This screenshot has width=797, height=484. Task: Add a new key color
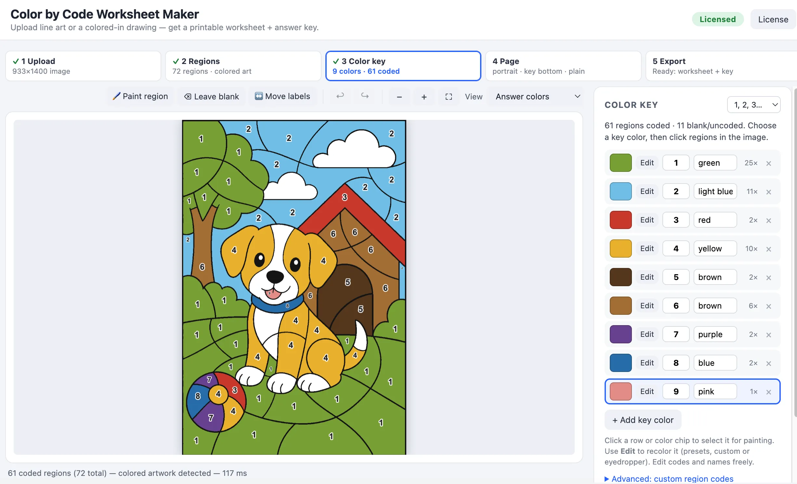(643, 420)
